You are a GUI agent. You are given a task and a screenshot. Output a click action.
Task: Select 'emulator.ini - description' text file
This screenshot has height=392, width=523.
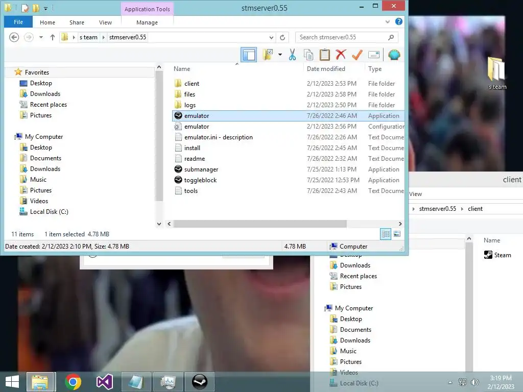point(219,137)
